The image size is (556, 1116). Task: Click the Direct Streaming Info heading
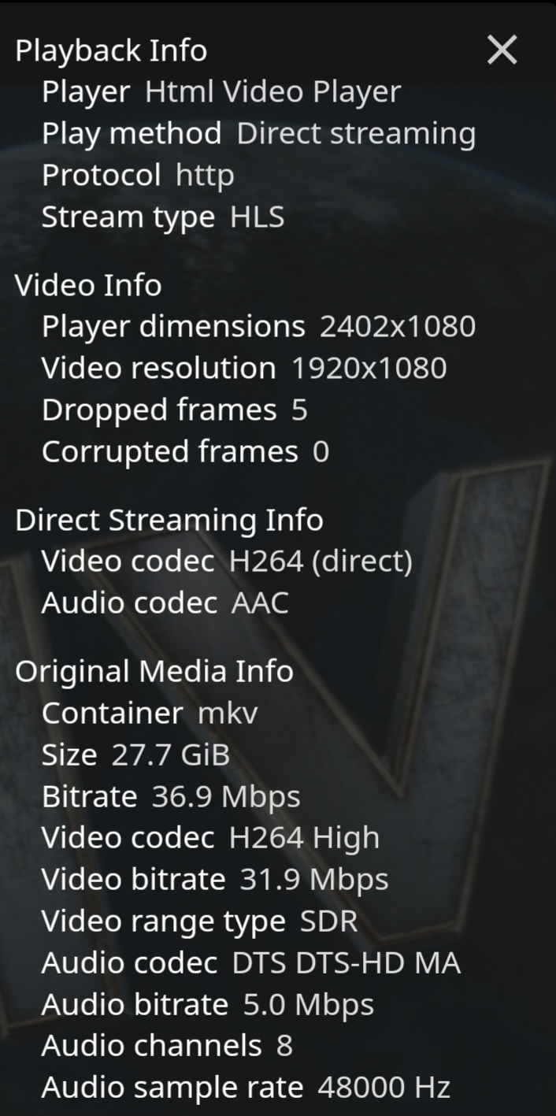click(x=169, y=520)
